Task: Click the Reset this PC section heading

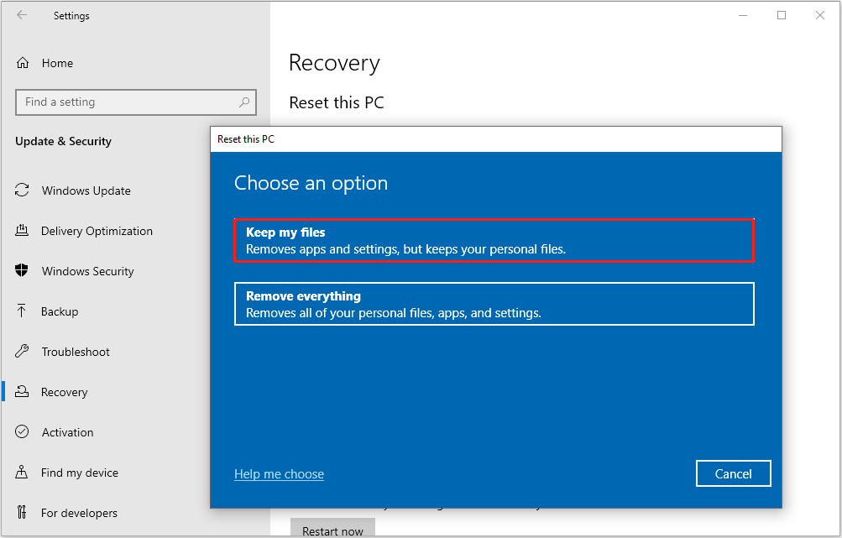Action: click(x=337, y=102)
